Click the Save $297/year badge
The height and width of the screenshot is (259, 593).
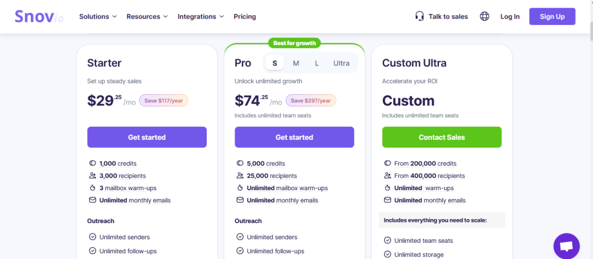(311, 101)
